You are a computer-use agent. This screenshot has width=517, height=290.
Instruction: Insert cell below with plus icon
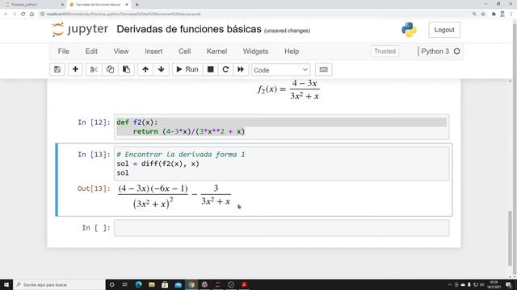tap(75, 69)
